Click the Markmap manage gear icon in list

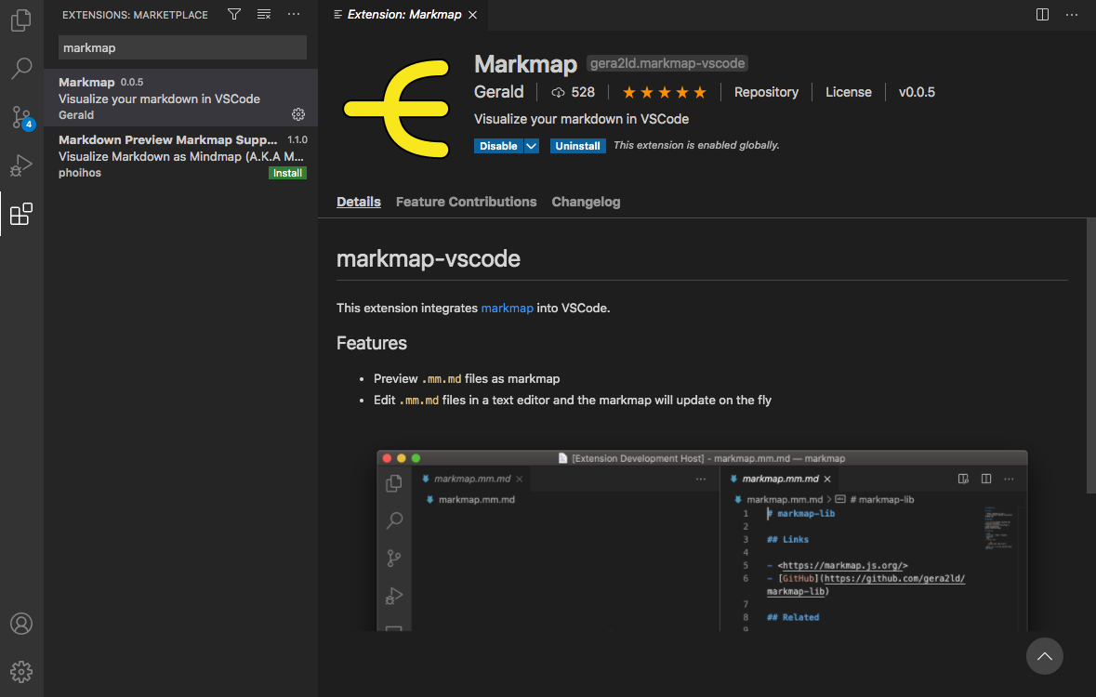coord(298,114)
